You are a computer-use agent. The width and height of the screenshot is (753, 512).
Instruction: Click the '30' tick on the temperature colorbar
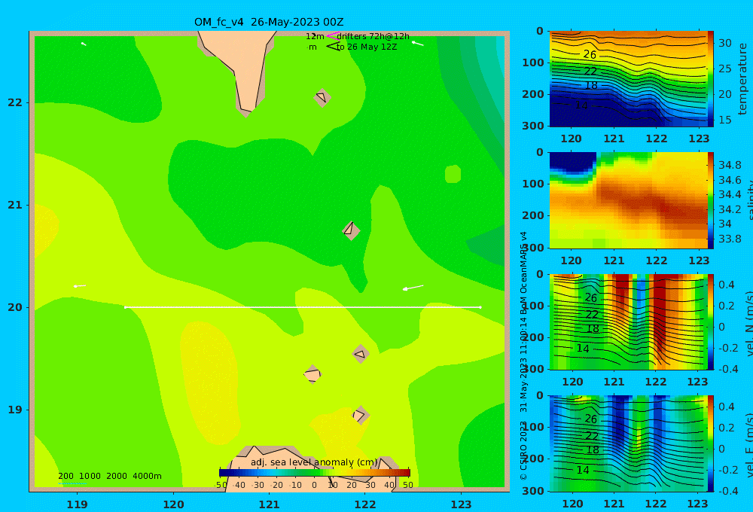coord(725,43)
